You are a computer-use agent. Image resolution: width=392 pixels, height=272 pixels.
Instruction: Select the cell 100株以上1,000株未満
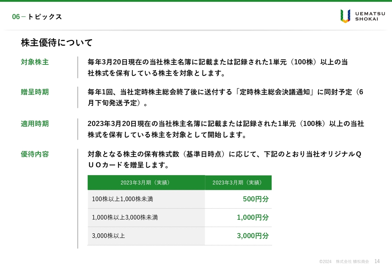146,199
